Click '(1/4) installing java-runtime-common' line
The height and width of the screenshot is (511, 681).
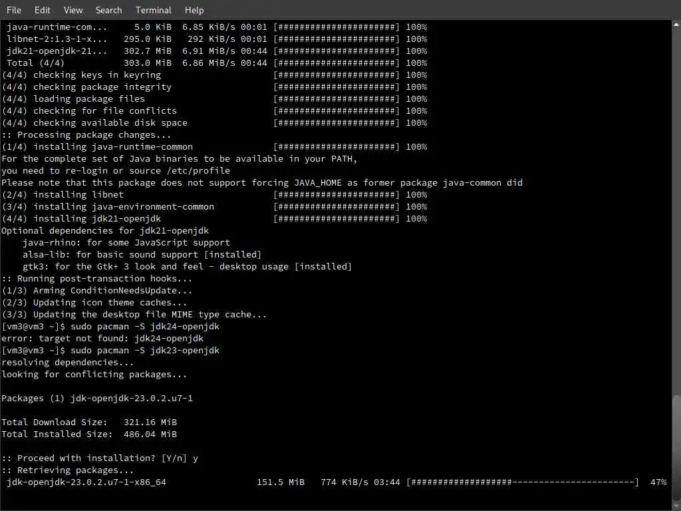[215, 147]
